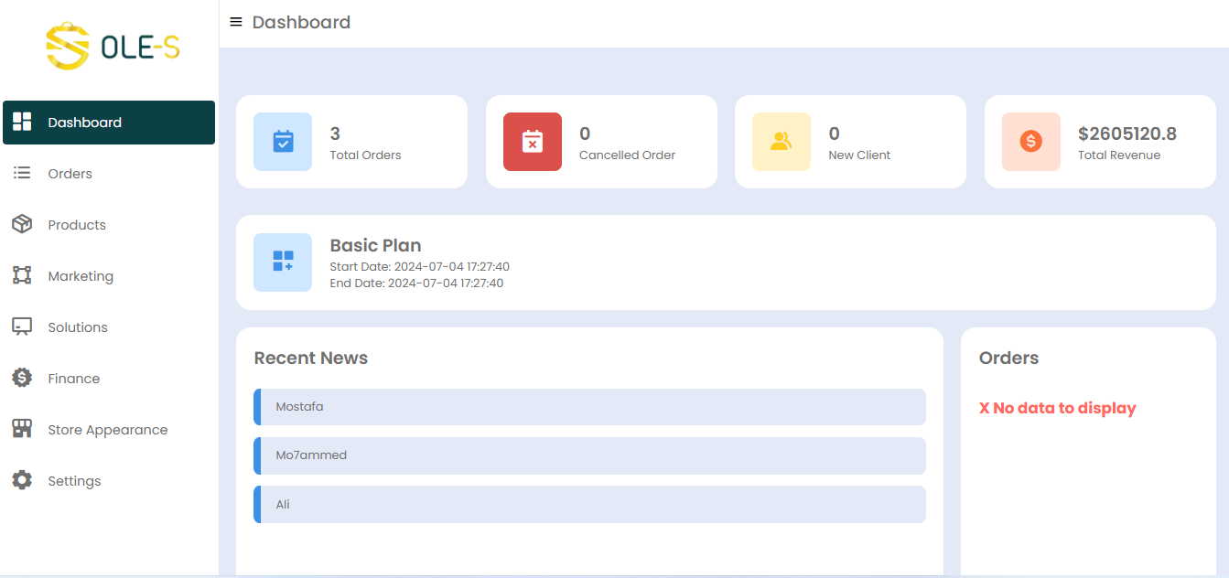Click the Basic Plan grid-plus icon
This screenshot has height=578, width=1229.
point(283,262)
